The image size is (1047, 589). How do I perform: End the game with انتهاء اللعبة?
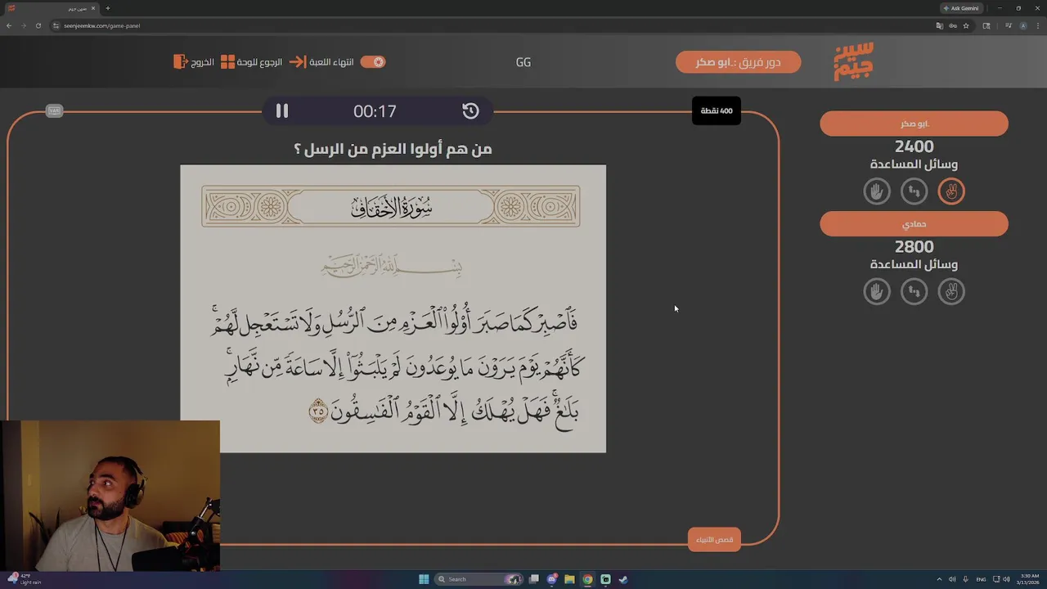coord(322,62)
